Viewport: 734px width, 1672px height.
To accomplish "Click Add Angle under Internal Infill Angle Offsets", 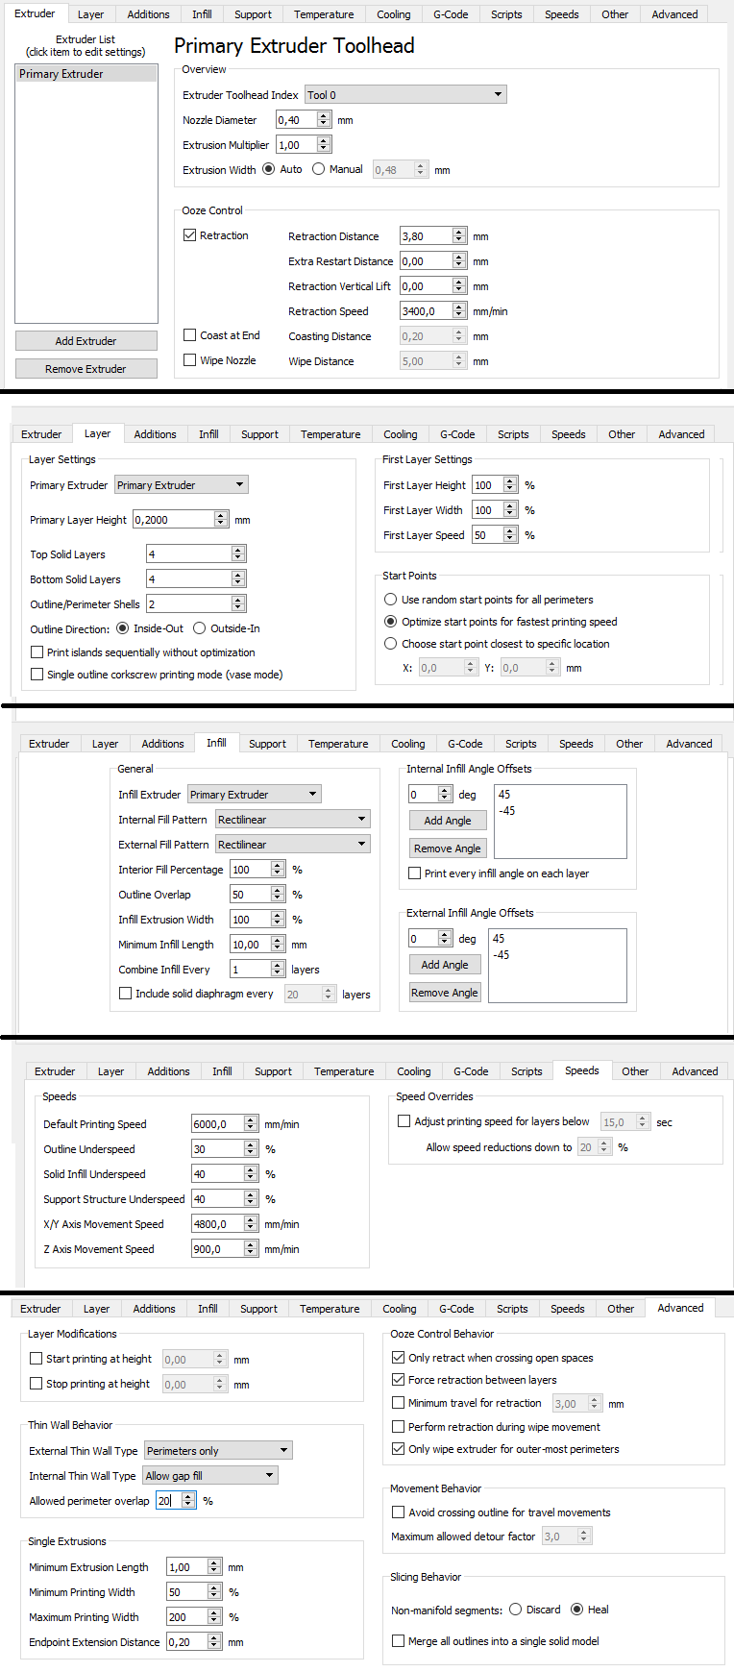I will click(448, 821).
